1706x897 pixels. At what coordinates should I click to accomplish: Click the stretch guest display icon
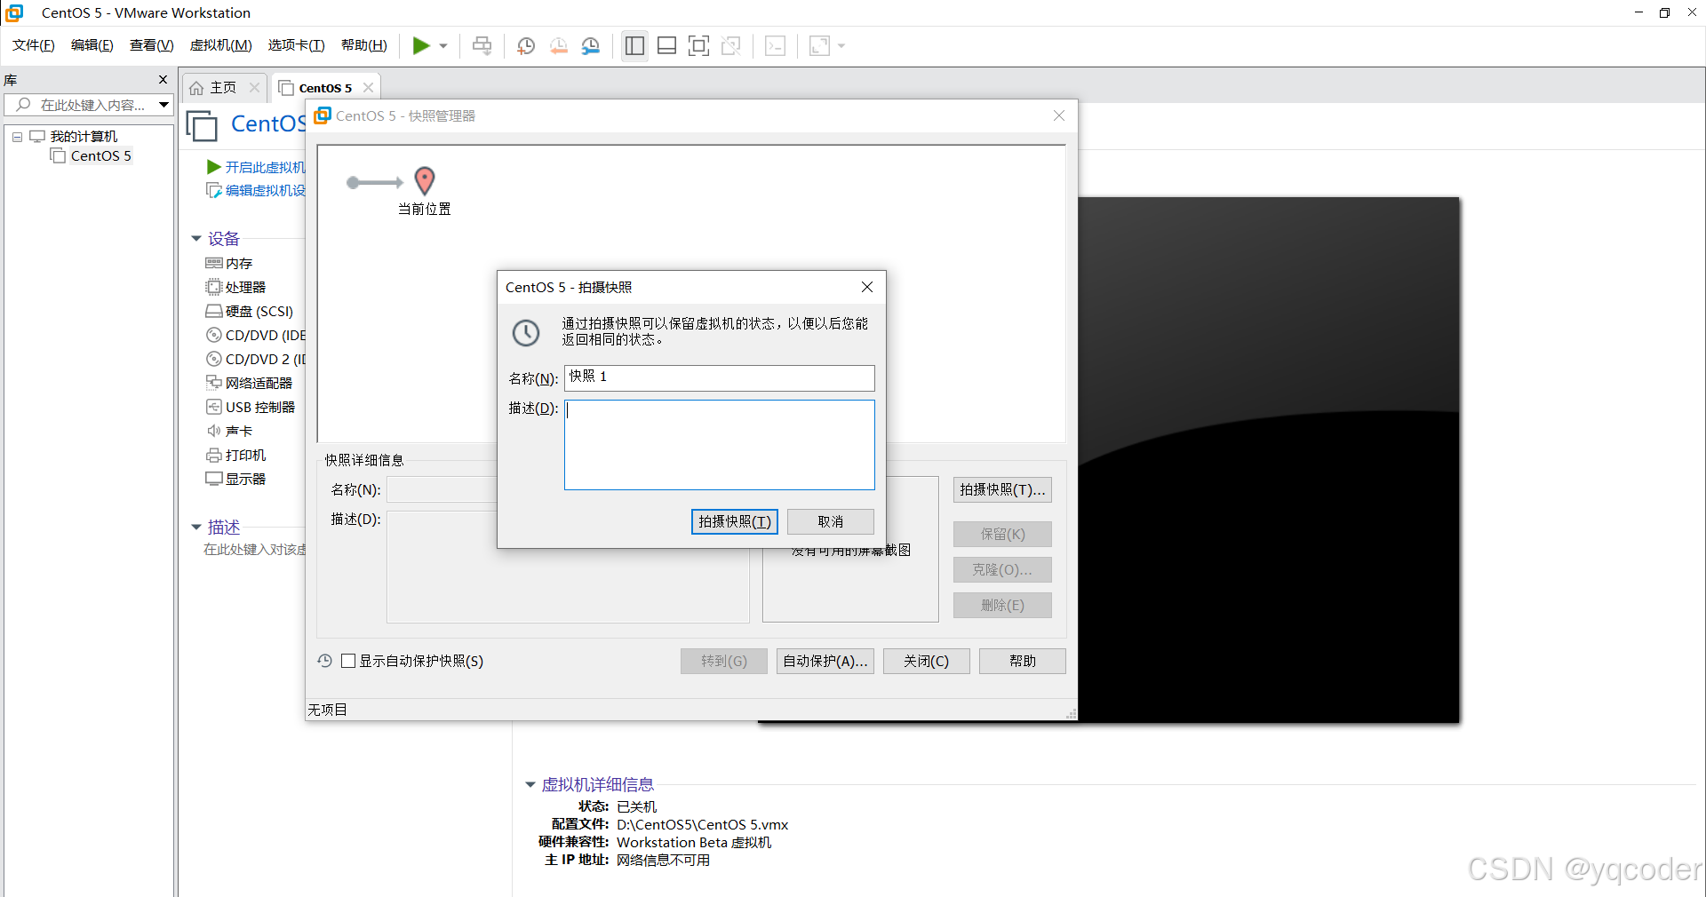tap(819, 45)
